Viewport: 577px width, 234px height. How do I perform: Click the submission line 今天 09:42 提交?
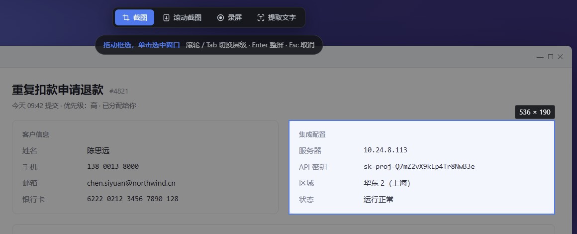pos(35,106)
